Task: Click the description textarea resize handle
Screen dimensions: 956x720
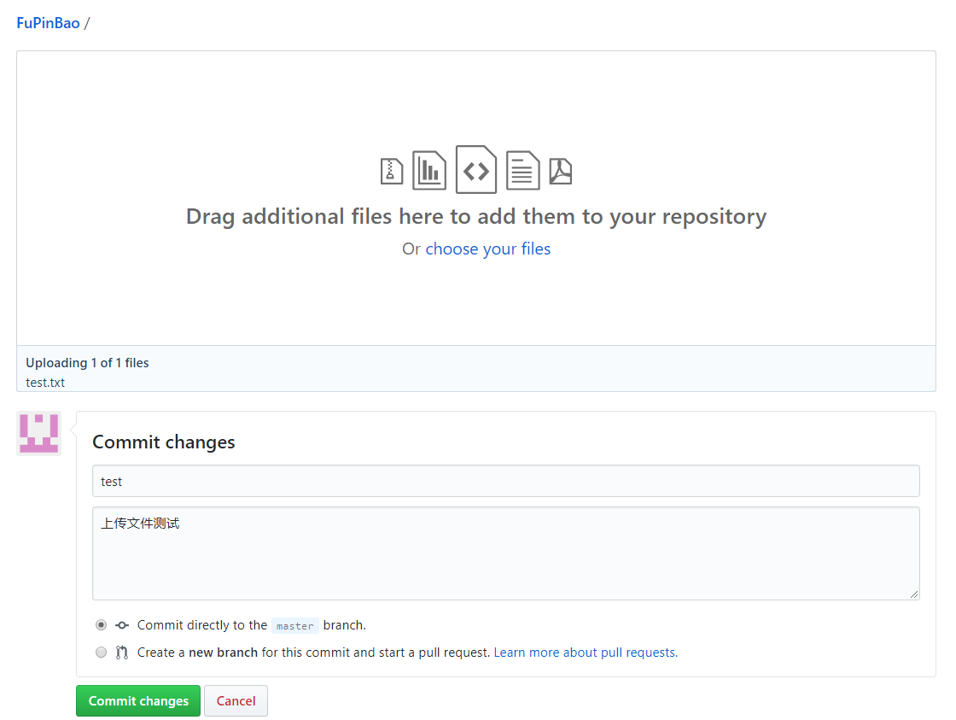Action: click(x=914, y=594)
